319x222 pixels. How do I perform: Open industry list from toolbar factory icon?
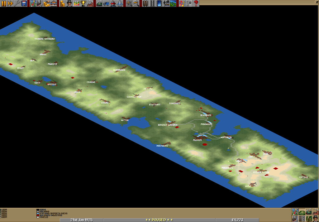coord(90,3)
